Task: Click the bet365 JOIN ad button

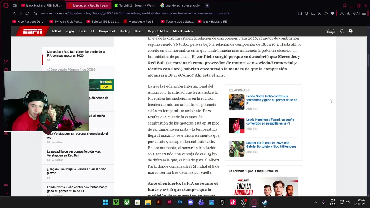Action: (x=106, y=87)
